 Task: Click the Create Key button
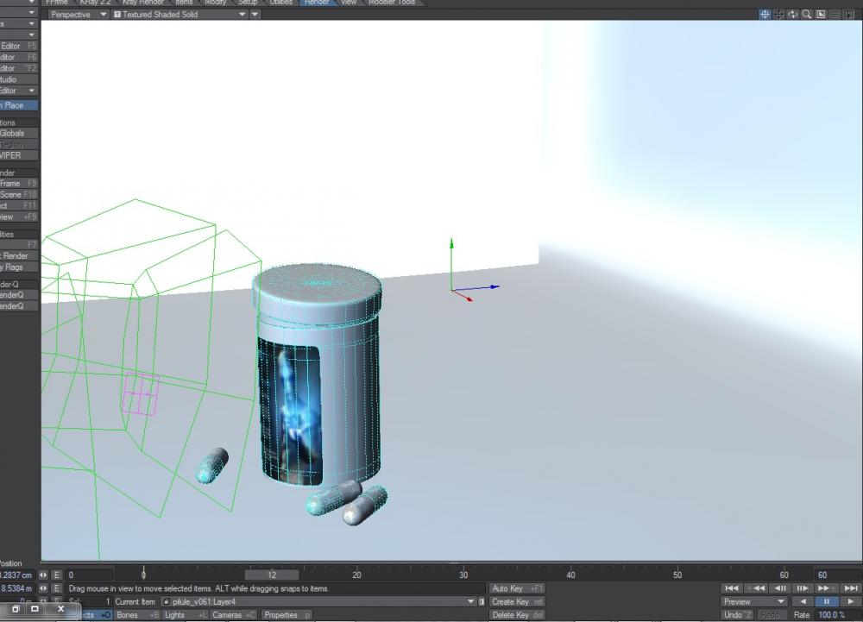point(517,601)
